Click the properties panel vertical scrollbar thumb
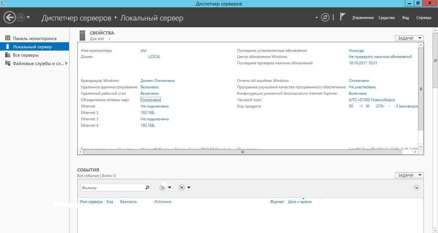438x233 pixels. 421,89
